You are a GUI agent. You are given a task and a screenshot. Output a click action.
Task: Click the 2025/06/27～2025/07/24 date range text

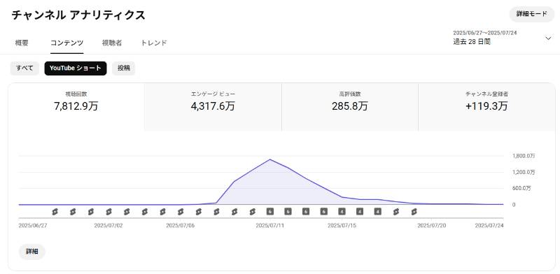coord(485,33)
